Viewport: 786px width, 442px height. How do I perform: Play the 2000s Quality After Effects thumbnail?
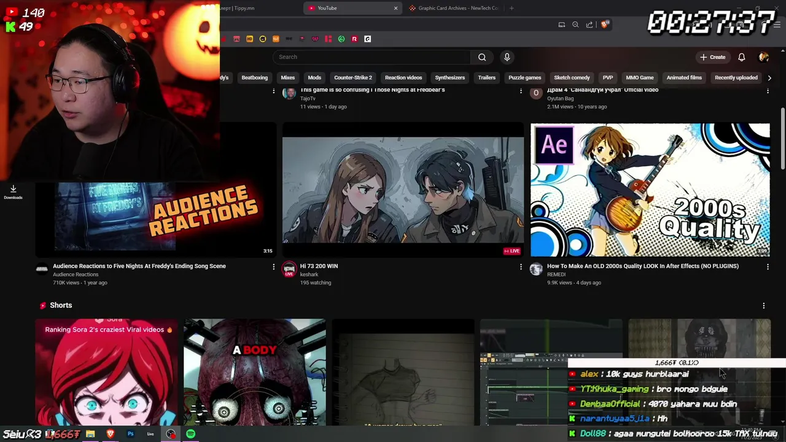tap(650, 190)
